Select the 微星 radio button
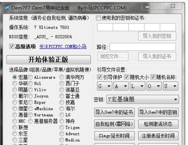 tap(15, 109)
